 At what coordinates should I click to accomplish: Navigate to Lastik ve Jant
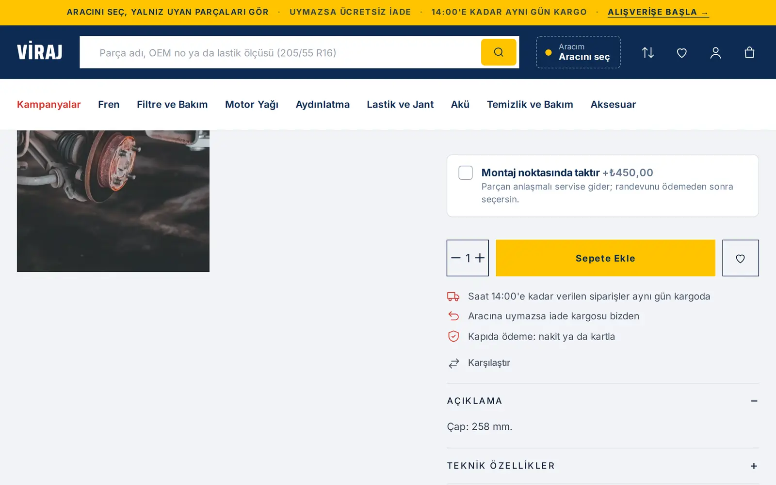point(400,105)
